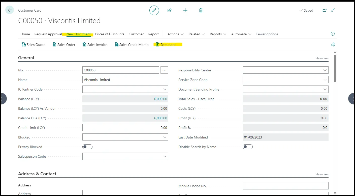Click the delete trash icon
Viewport: 355px width, 196px height.
point(201,10)
